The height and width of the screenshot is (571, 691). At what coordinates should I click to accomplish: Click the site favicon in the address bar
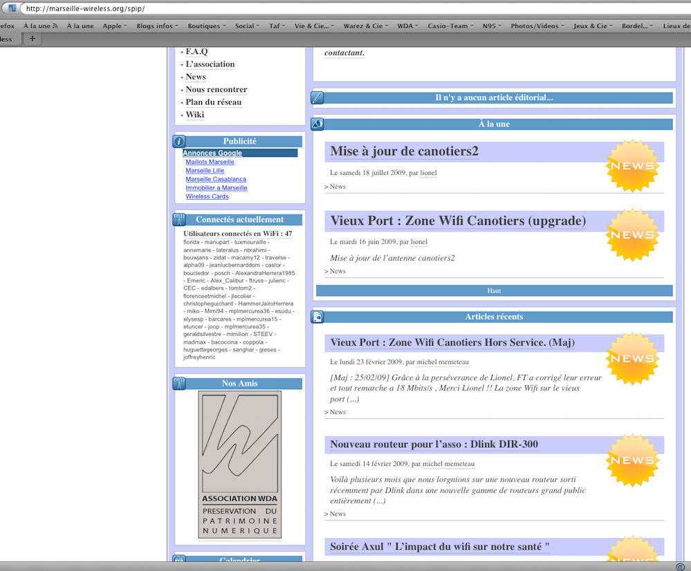coord(12,8)
